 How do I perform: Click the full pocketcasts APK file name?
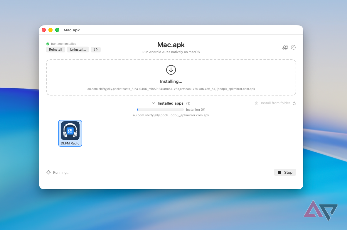(171, 89)
